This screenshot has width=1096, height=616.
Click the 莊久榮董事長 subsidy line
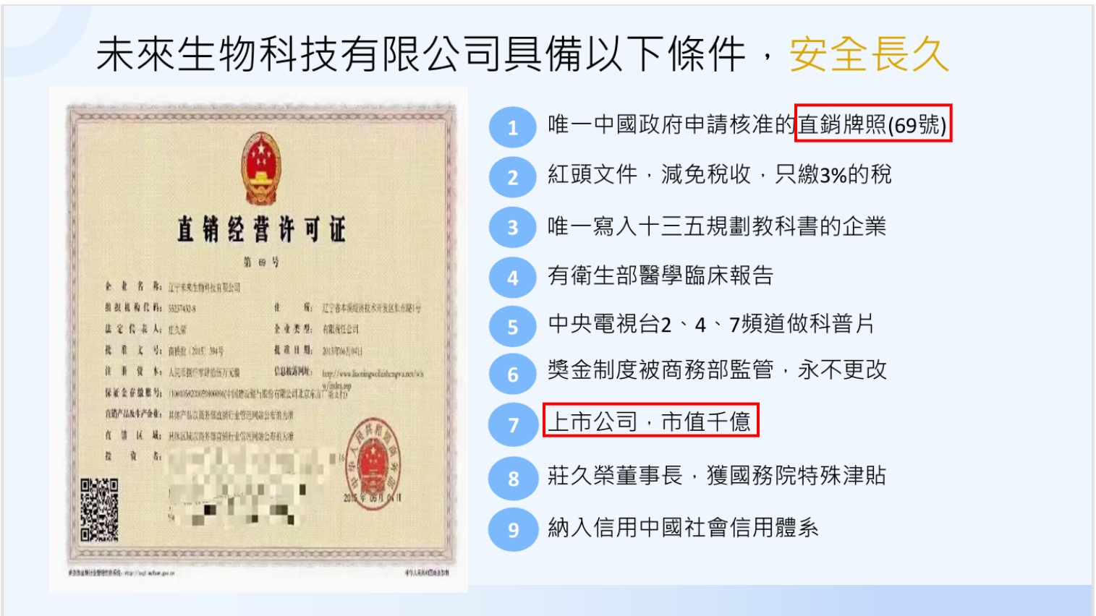[716, 475]
